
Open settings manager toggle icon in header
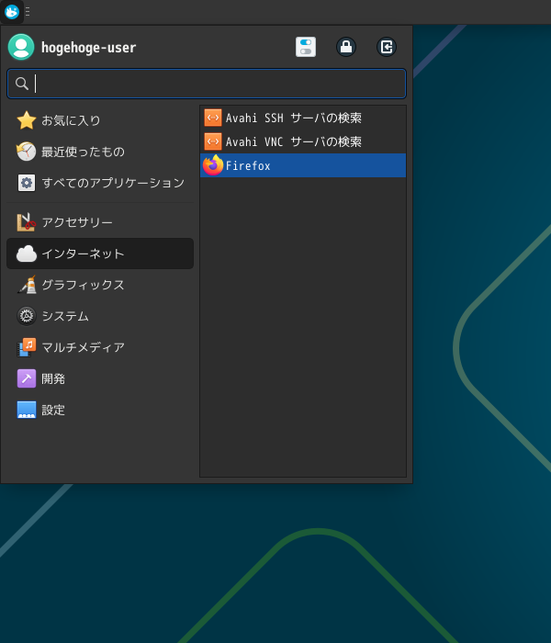pyautogui.click(x=306, y=47)
